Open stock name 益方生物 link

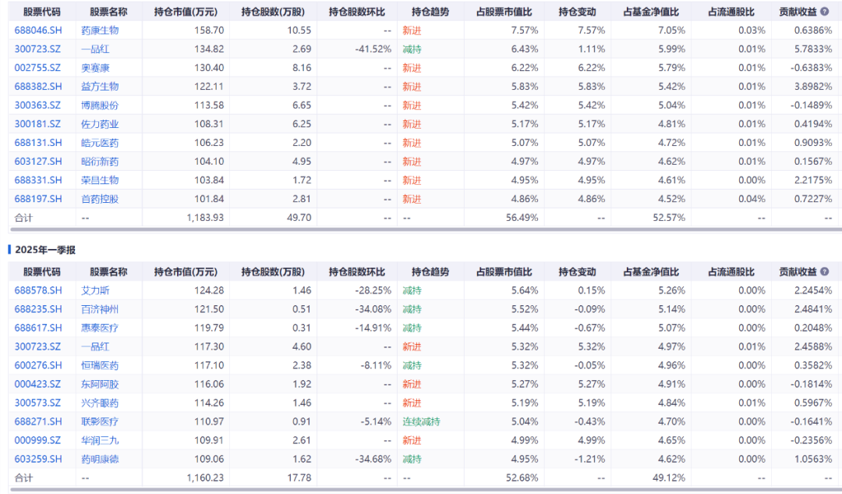(100, 87)
